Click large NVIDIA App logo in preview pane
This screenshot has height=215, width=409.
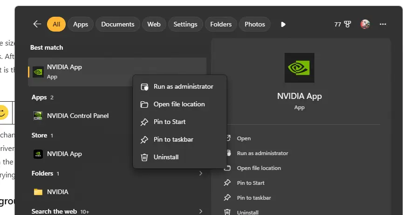coord(300,68)
